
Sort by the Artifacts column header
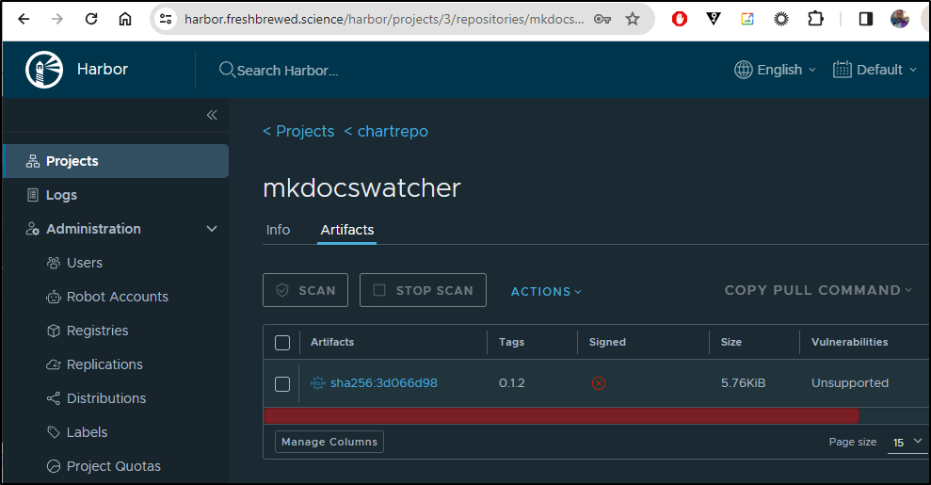coord(332,342)
